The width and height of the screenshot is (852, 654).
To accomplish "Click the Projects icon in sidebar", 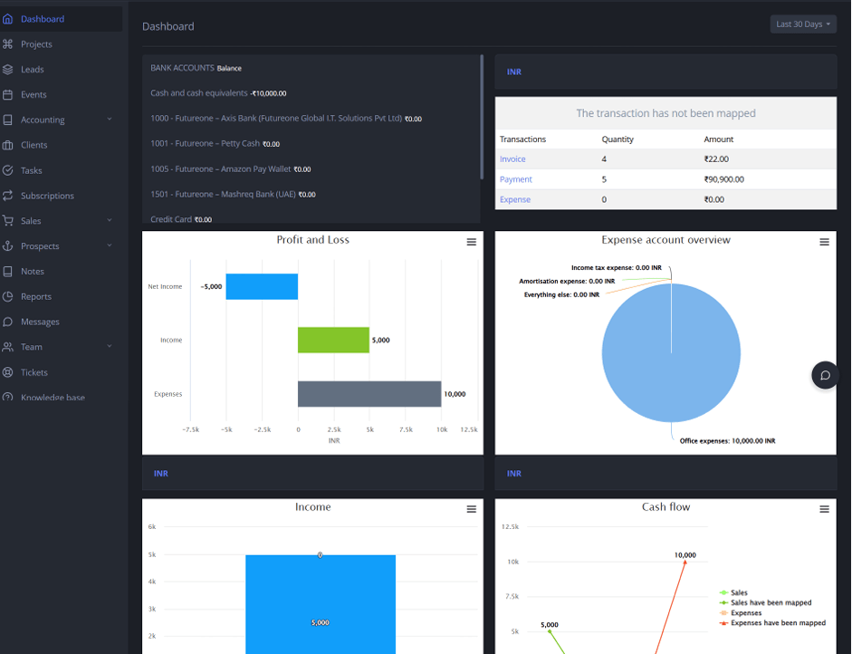I will coord(8,44).
